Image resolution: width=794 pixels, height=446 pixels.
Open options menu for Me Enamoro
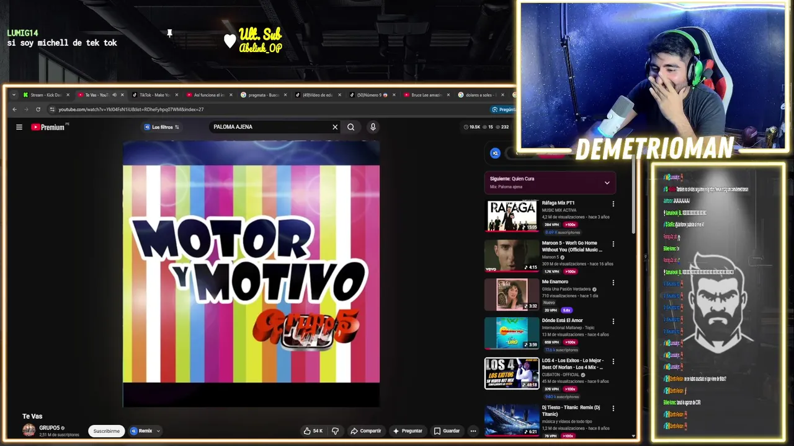613,282
